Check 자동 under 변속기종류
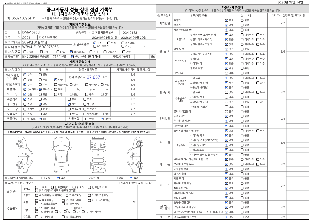313x221 pixels. pos(95,43)
